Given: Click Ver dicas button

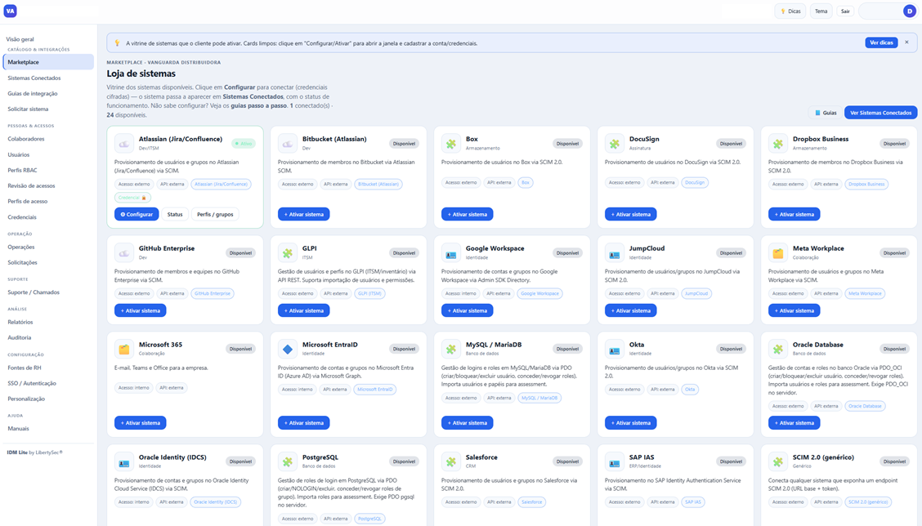Looking at the screenshot, I should [881, 42].
